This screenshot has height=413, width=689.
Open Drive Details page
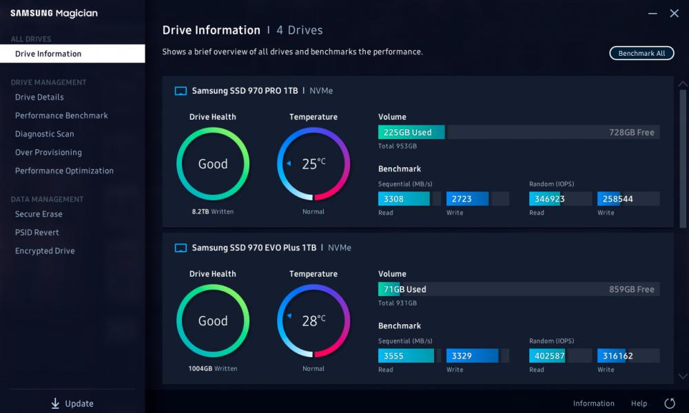(x=39, y=97)
